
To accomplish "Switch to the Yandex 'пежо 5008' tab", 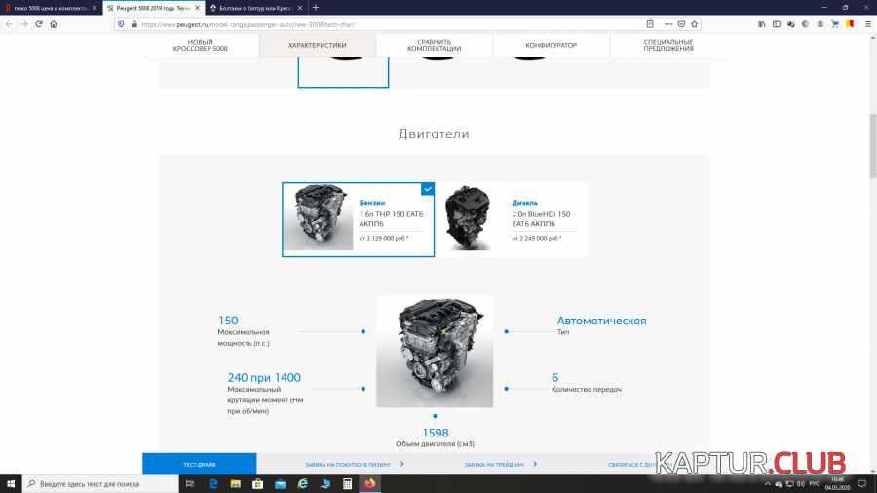I will pyautogui.click(x=51, y=8).
